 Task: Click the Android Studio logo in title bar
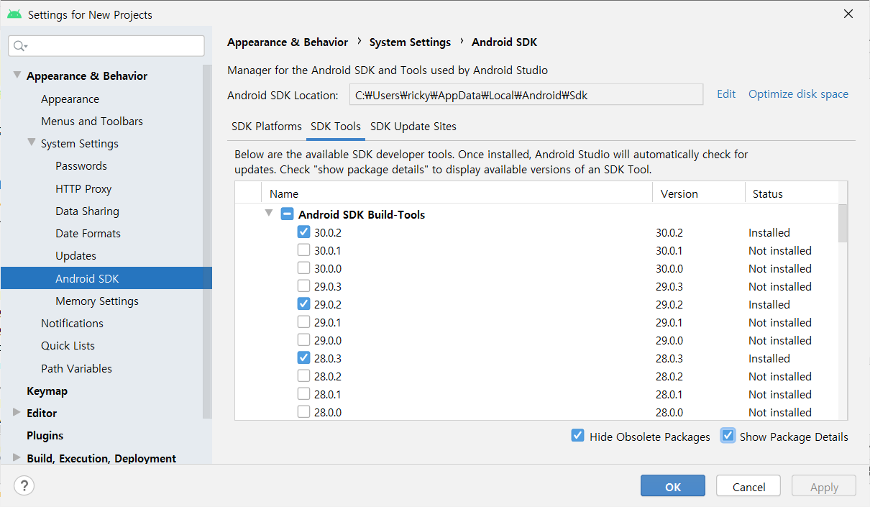pos(14,14)
